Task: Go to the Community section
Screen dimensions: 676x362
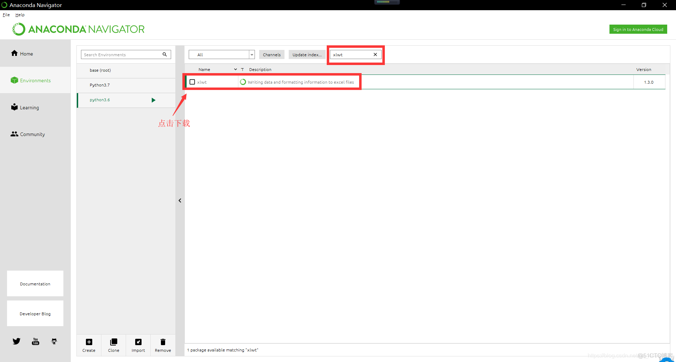Action: point(35,134)
